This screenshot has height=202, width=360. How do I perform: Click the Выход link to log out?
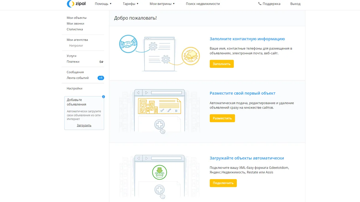point(295,4)
